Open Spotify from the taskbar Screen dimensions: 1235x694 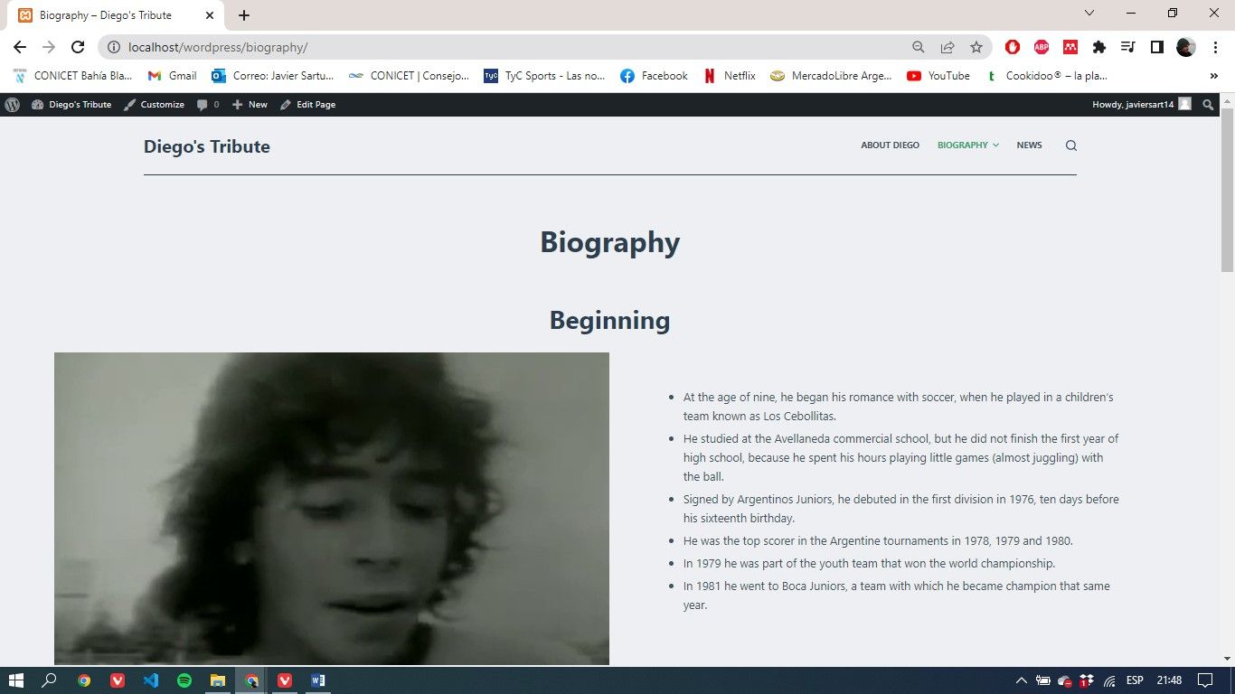[184, 680]
